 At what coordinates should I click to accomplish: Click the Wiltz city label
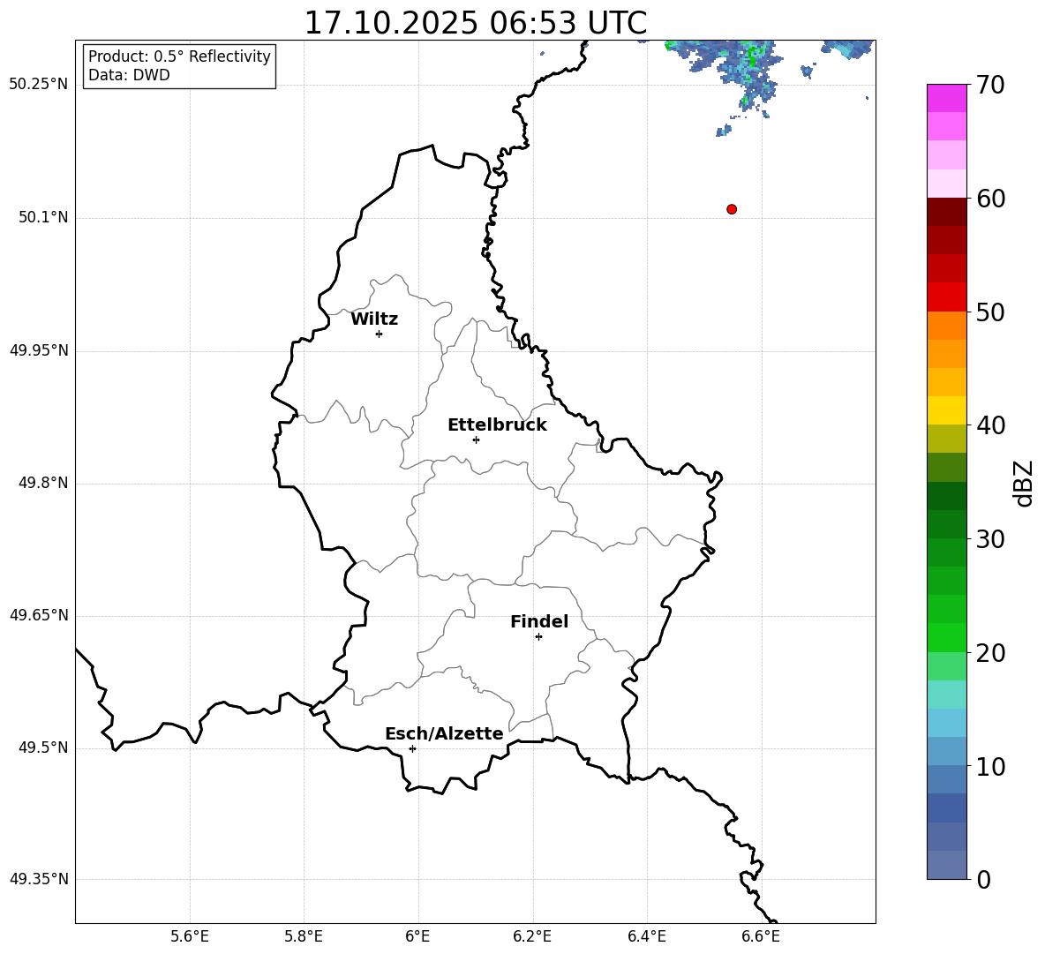374,319
